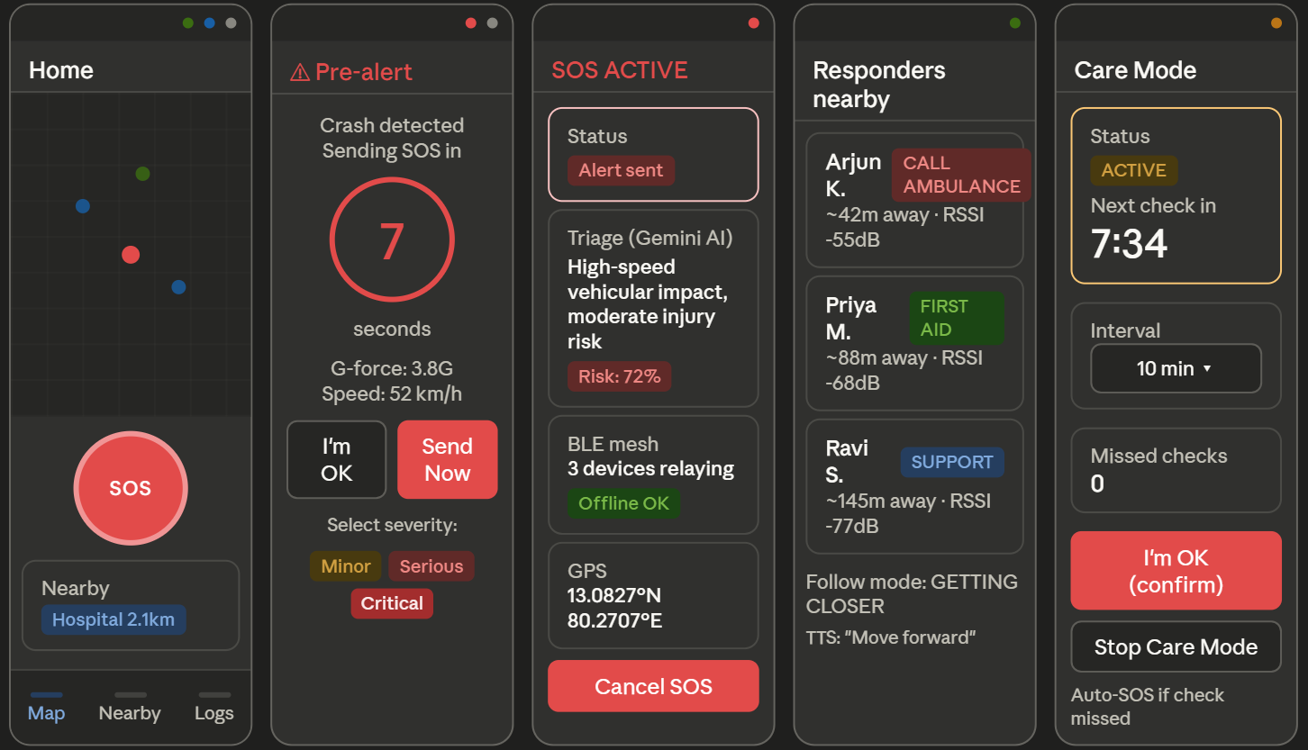
Task: Tap the Send Now button
Action: coord(448,460)
